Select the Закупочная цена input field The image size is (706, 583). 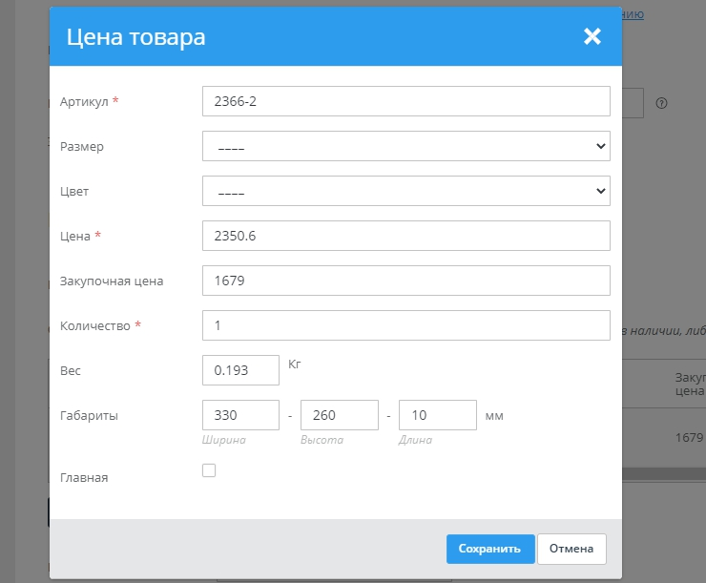(405, 281)
